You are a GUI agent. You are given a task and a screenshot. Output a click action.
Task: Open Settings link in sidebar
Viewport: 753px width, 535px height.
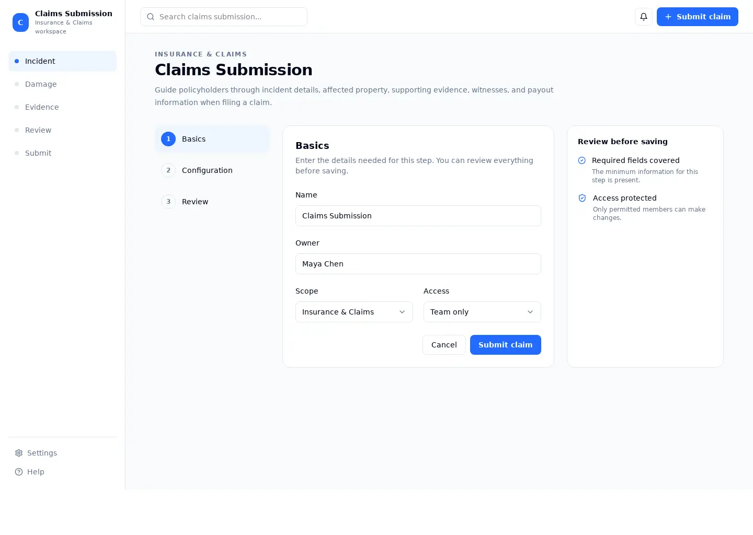(x=63, y=453)
